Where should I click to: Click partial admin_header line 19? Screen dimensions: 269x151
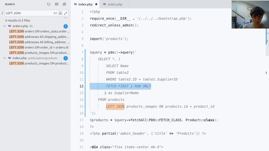(x=148, y=133)
